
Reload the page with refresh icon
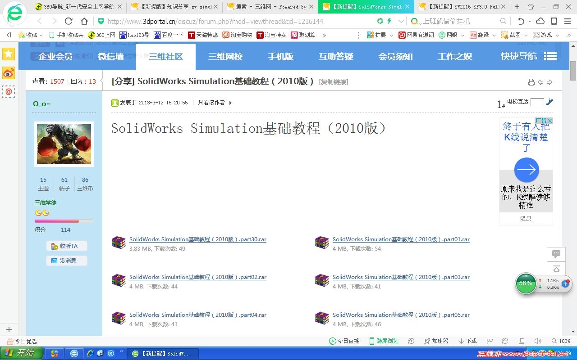pos(69,21)
